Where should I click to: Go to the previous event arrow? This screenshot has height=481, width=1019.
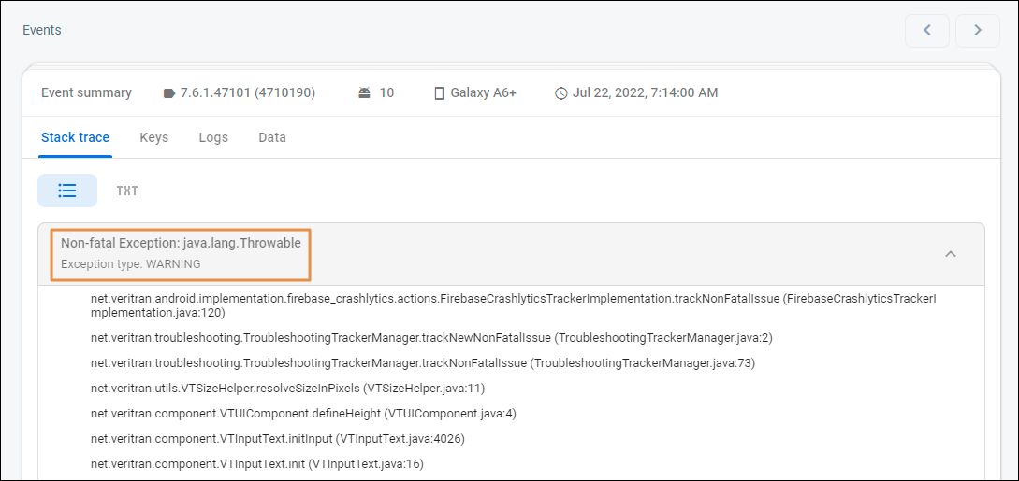tap(926, 30)
